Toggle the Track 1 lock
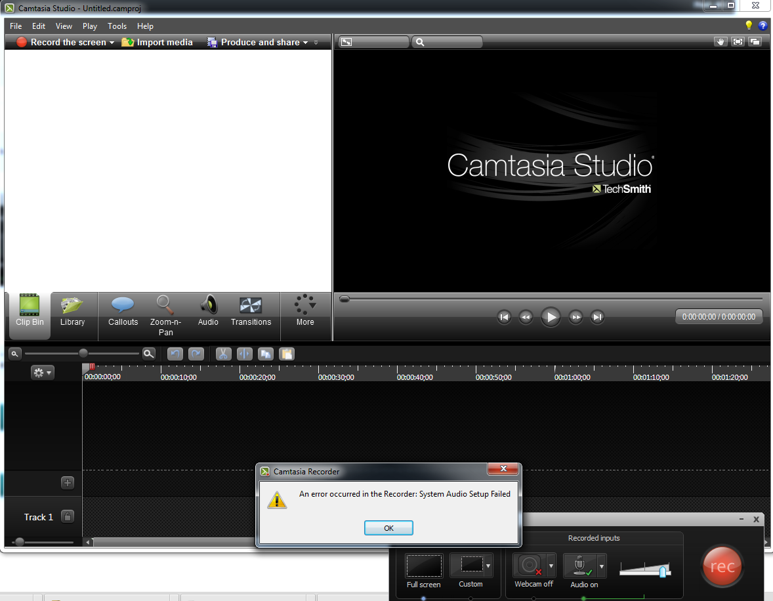The width and height of the screenshot is (773, 601). tap(67, 516)
